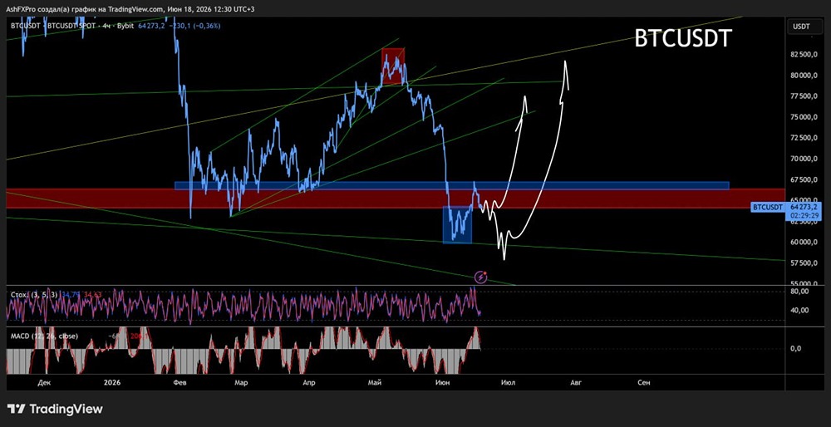Click the 'Апр' month on time axis
Screen dimensions: 831x427
point(309,382)
